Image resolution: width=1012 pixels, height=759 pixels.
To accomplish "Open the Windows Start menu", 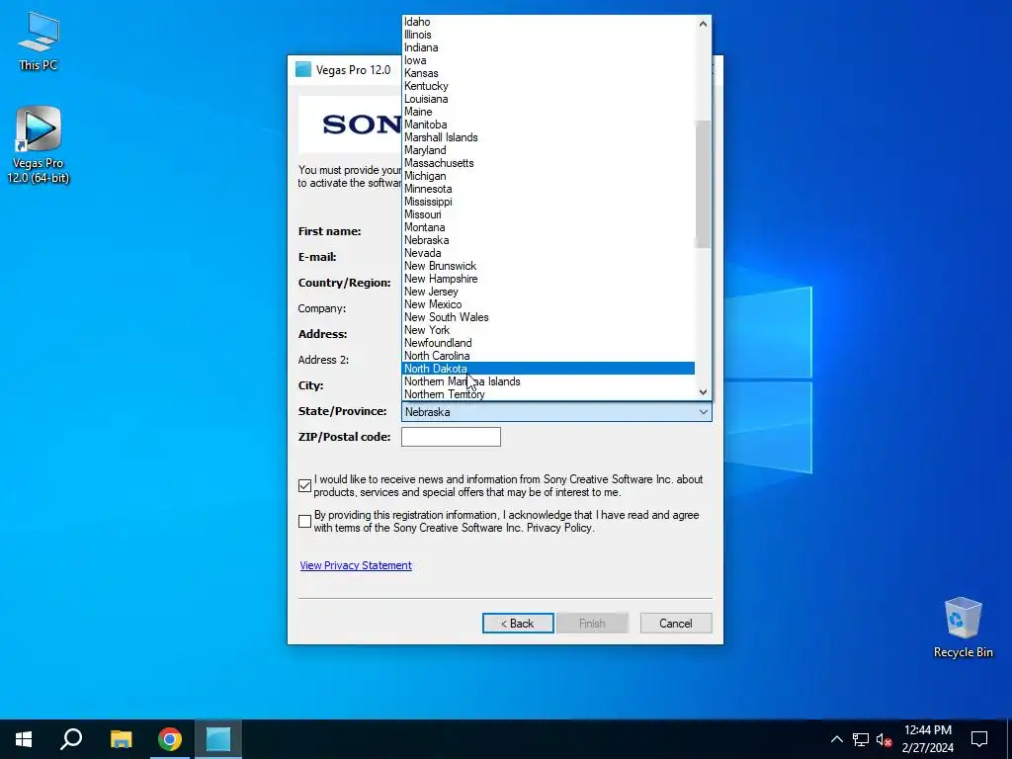I will (x=24, y=739).
